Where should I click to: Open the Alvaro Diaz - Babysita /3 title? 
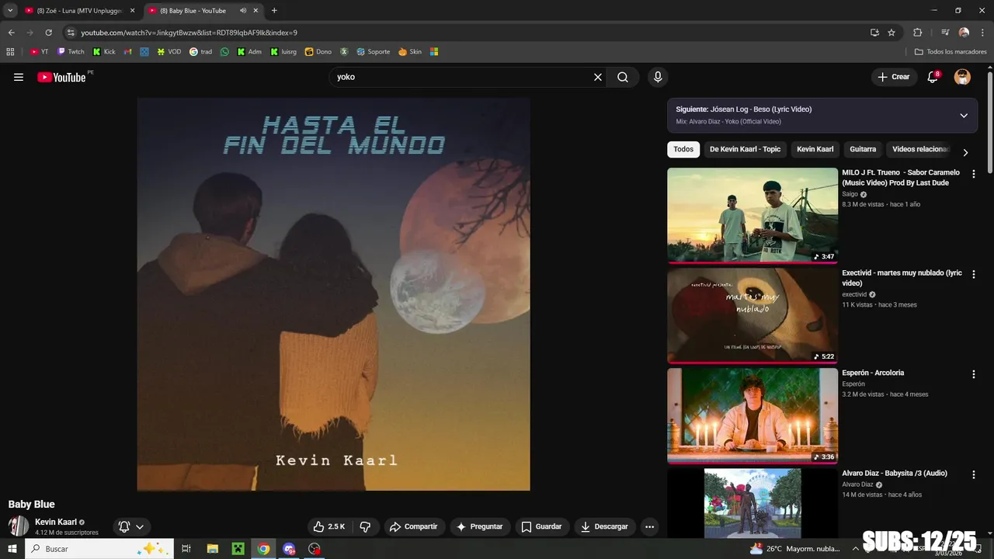(x=895, y=473)
